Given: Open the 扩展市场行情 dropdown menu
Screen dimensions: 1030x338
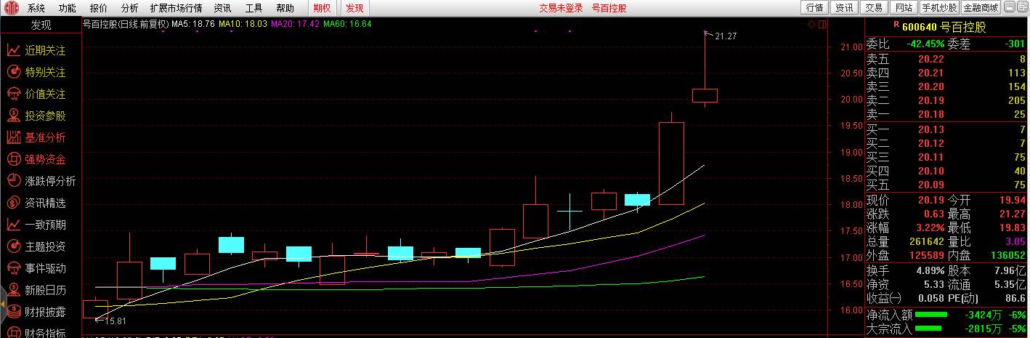Looking at the screenshot, I should tap(176, 8).
